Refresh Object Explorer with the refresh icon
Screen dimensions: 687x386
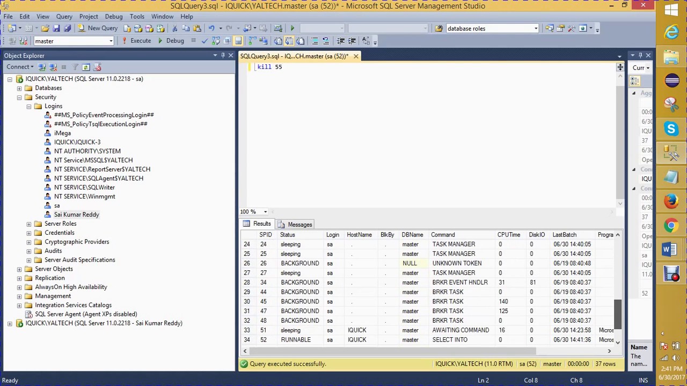click(86, 67)
